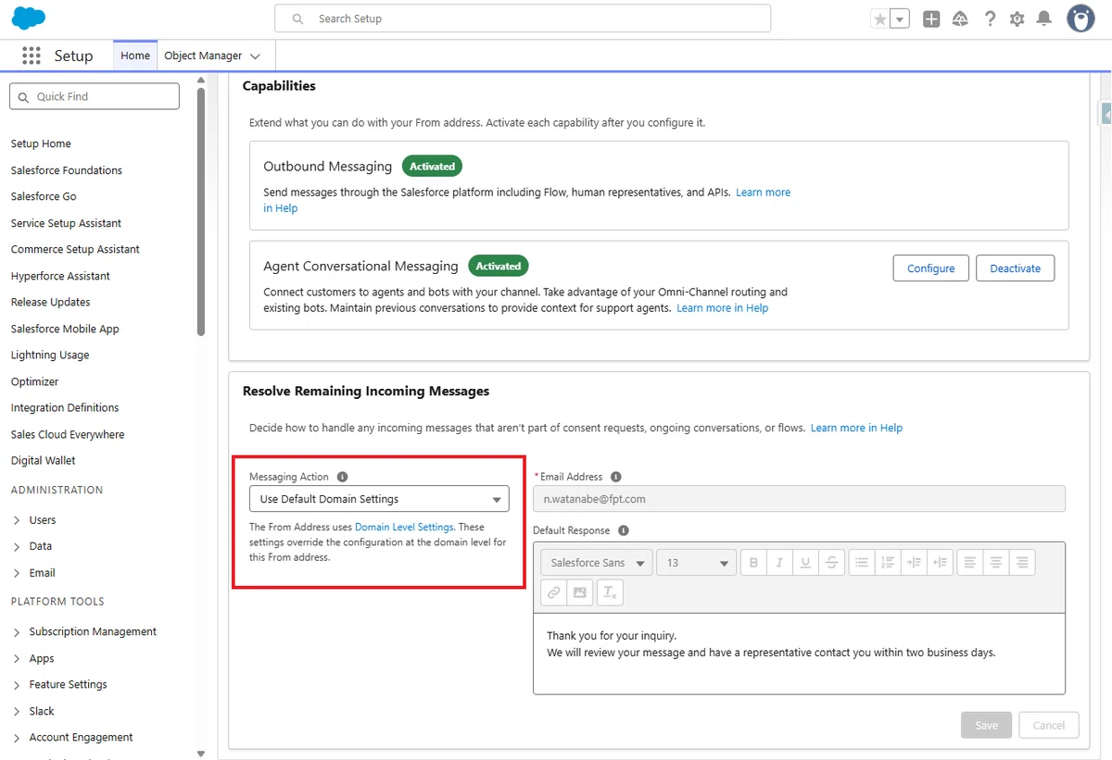Screen dimensions: 1112x760
Task: Expand the Apps tree node
Action: pos(17,658)
